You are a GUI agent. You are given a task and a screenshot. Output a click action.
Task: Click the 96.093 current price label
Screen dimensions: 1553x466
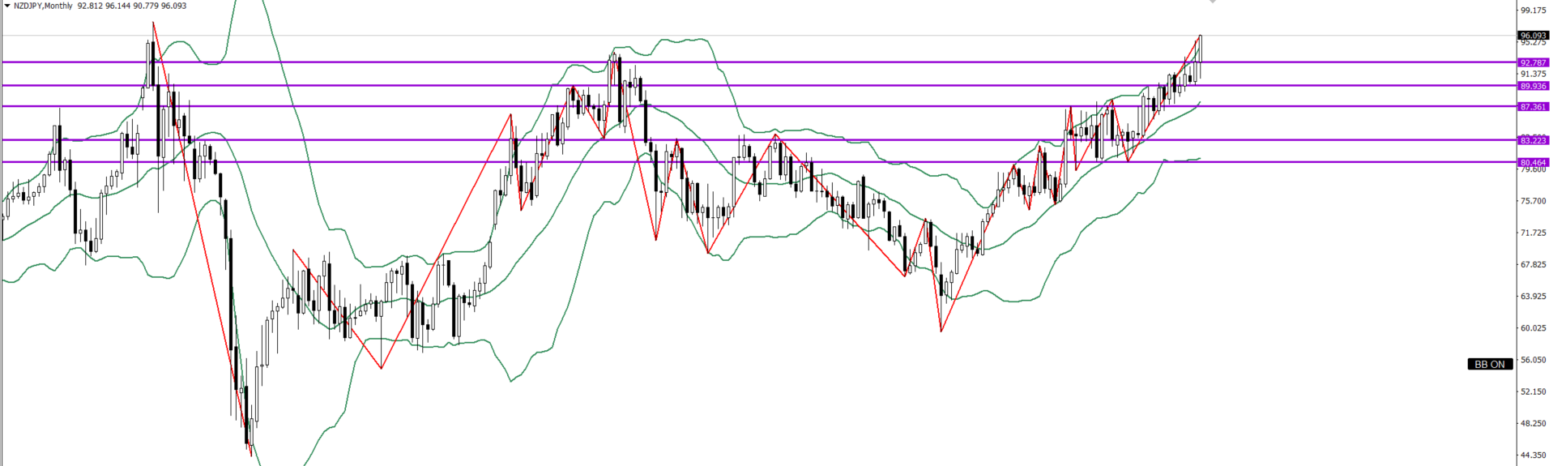(1534, 36)
